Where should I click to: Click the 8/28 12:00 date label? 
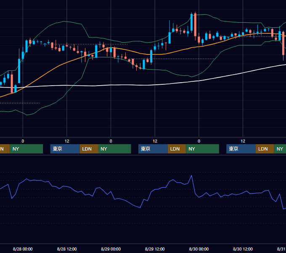click(x=67, y=249)
